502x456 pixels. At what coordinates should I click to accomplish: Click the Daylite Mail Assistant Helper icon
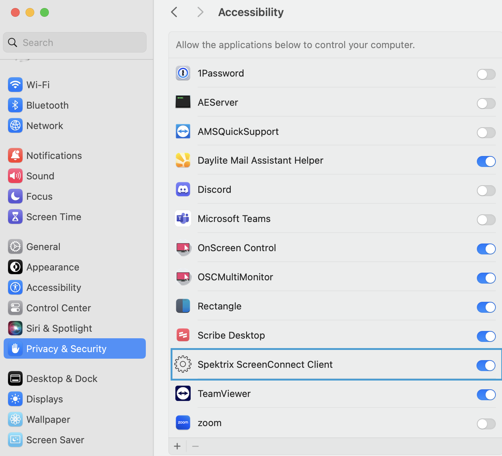click(x=183, y=160)
